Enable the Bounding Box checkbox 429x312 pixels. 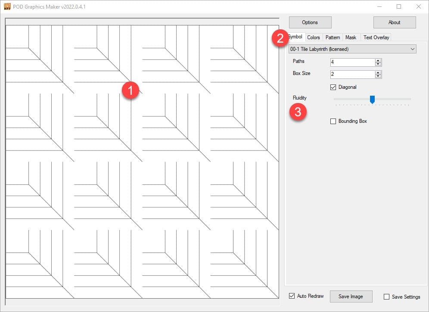(x=333, y=121)
